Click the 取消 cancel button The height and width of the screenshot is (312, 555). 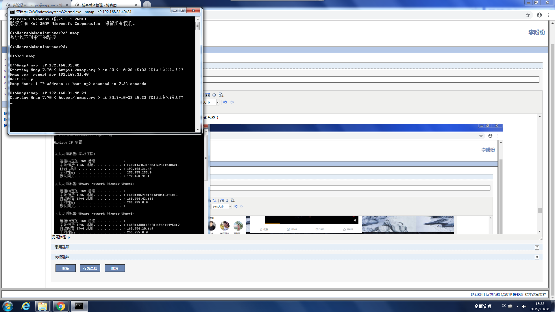tap(115, 268)
